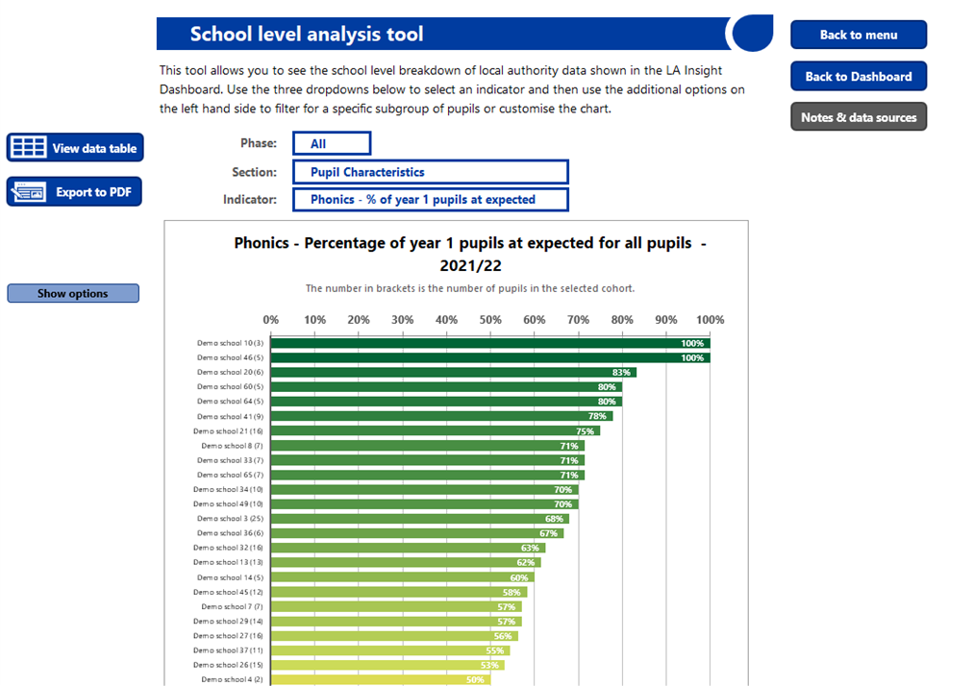
Task: Open the View data table button
Action: 75,148
